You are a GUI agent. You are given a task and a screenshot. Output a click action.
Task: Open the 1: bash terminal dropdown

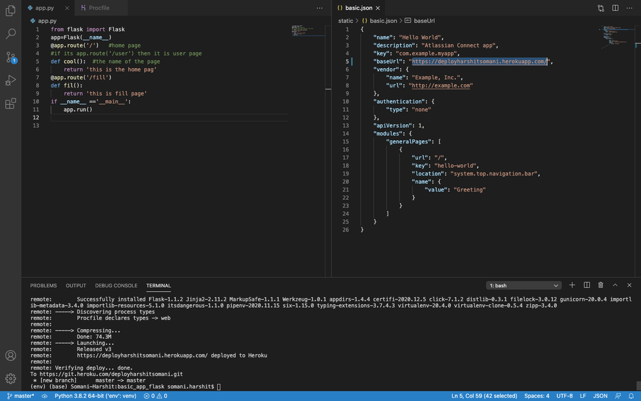523,285
